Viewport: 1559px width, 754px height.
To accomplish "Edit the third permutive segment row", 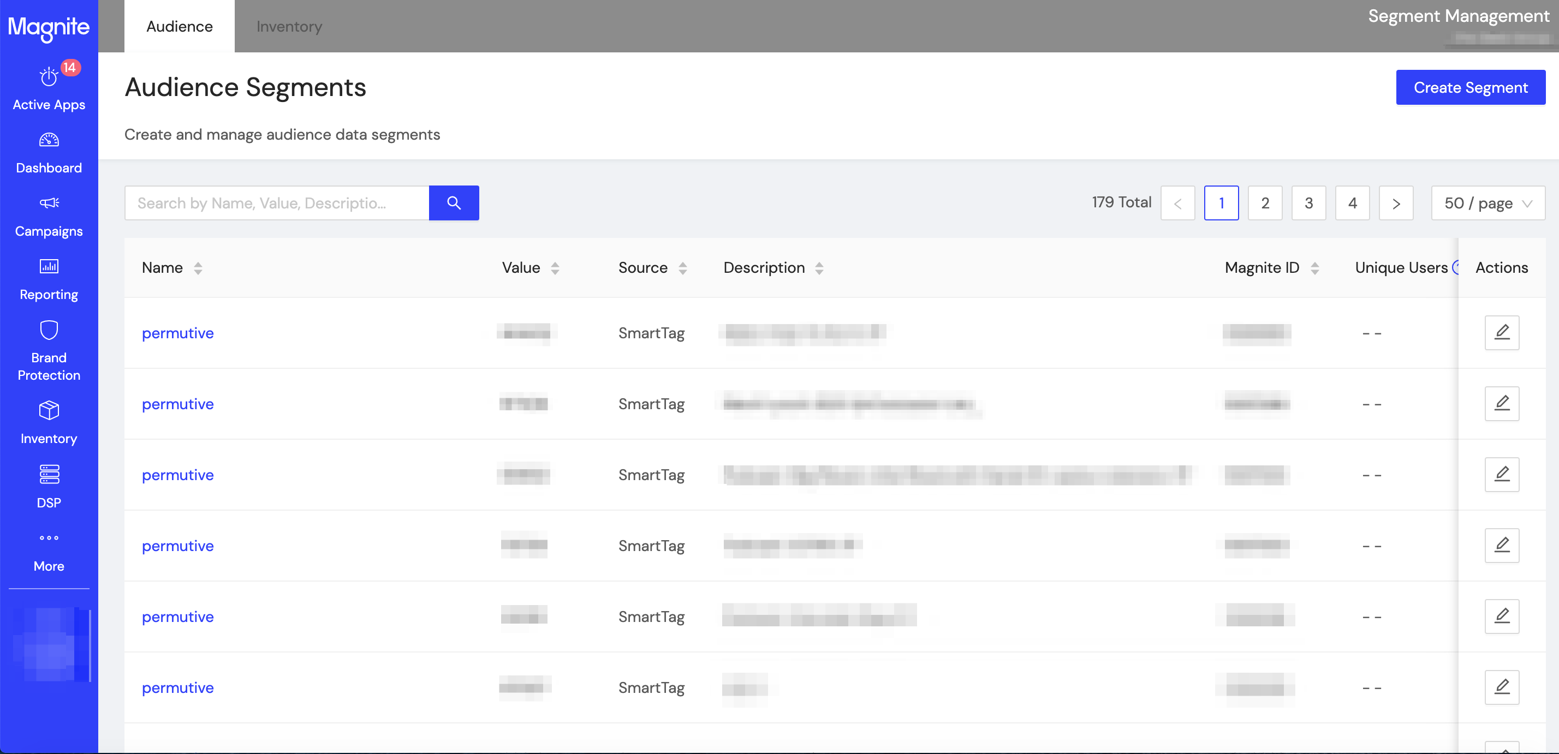I will pos(1502,475).
